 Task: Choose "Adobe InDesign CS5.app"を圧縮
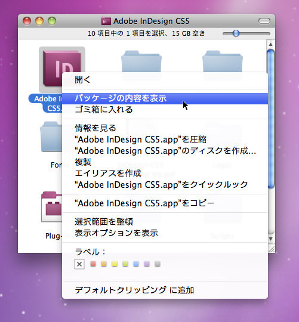[165, 140]
